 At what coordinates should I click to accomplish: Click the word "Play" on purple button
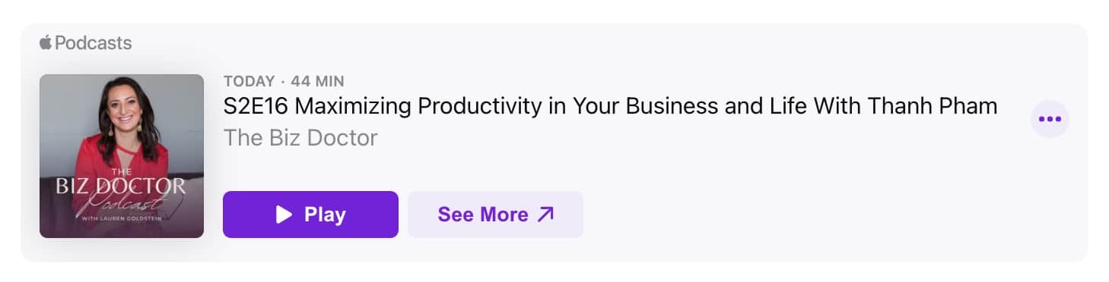click(x=325, y=215)
